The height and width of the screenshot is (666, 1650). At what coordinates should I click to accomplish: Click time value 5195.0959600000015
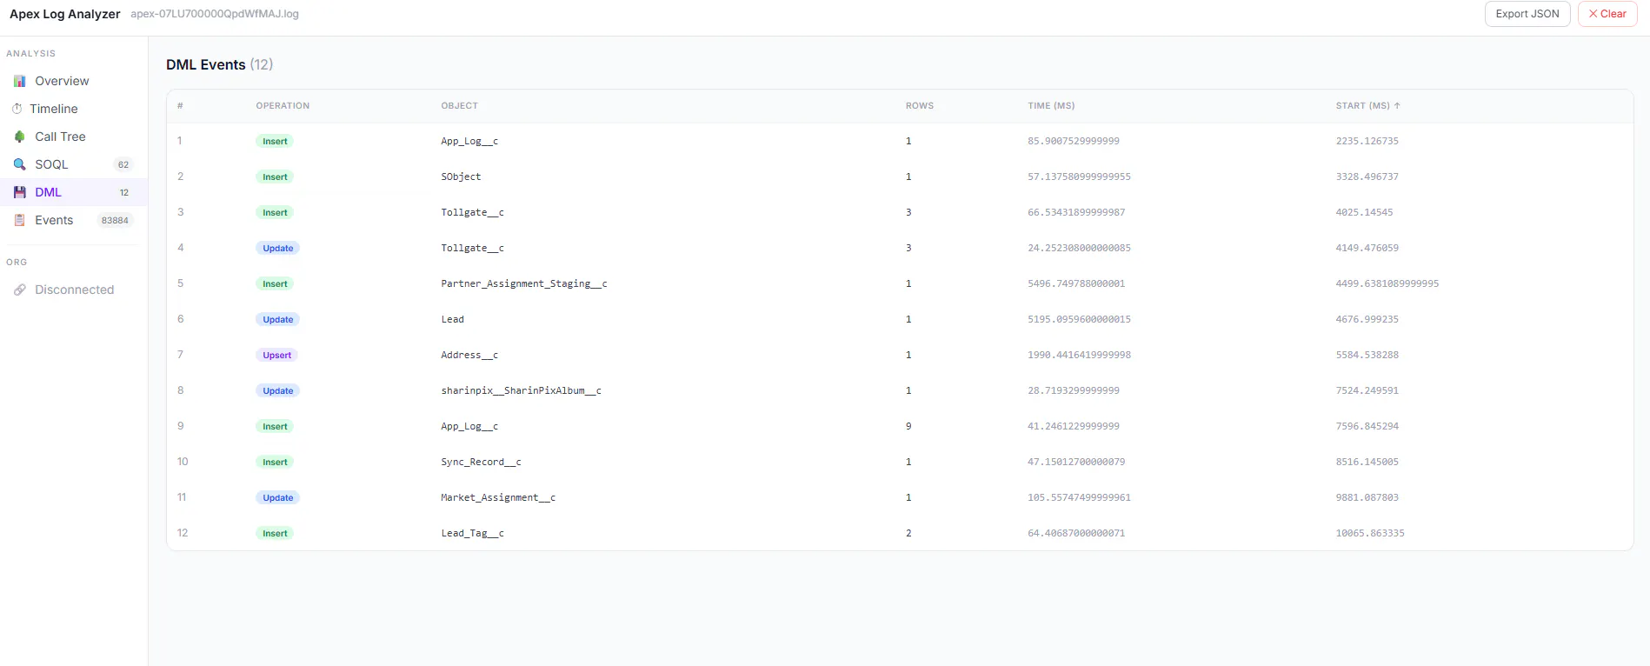point(1079,319)
